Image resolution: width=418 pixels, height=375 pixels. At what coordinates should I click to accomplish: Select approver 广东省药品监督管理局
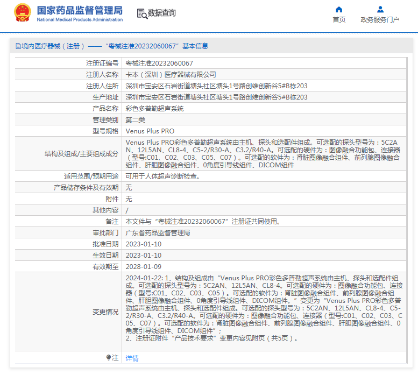[158, 232]
